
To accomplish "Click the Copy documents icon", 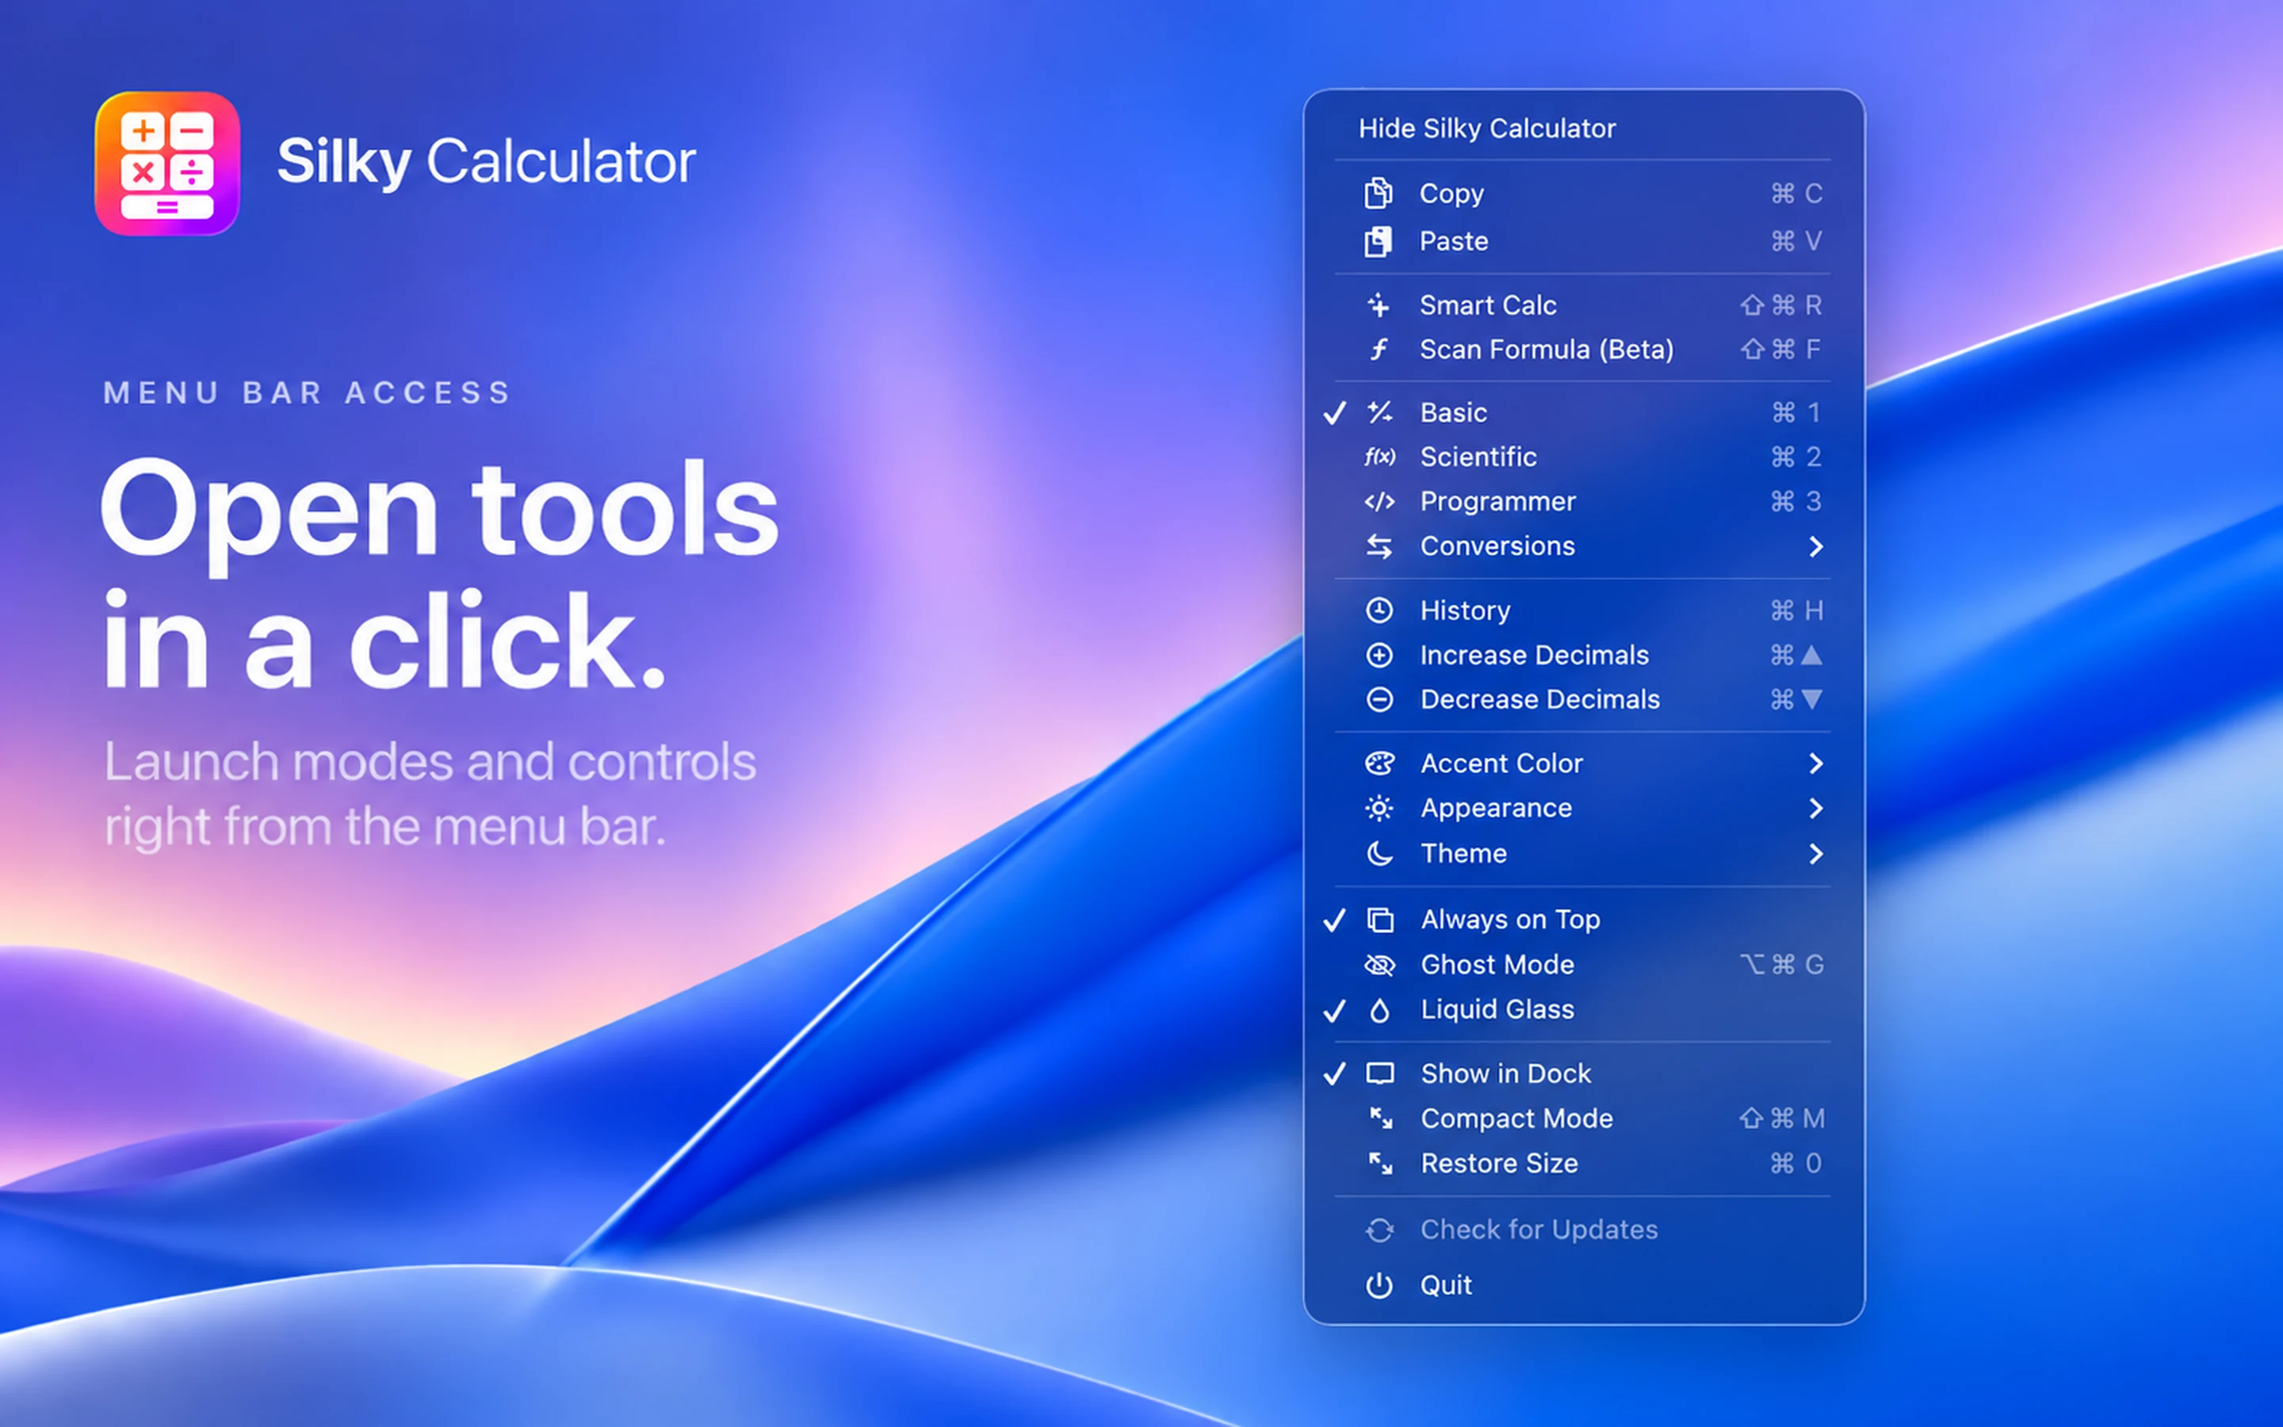I will click(1379, 193).
